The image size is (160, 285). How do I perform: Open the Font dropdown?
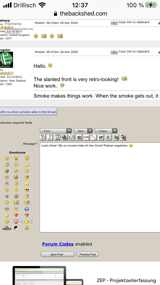(56, 131)
